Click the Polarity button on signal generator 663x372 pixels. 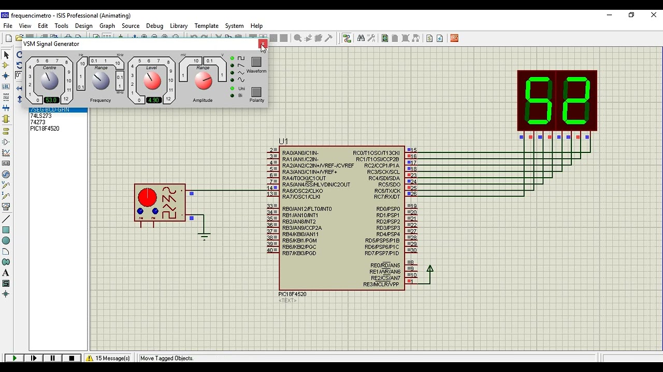256,92
